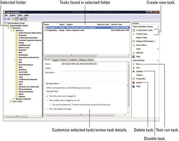Image resolution: width=179 pixels, height=141 pixels.
Task: Click the Create Basic Task icon
Action: [134, 30]
